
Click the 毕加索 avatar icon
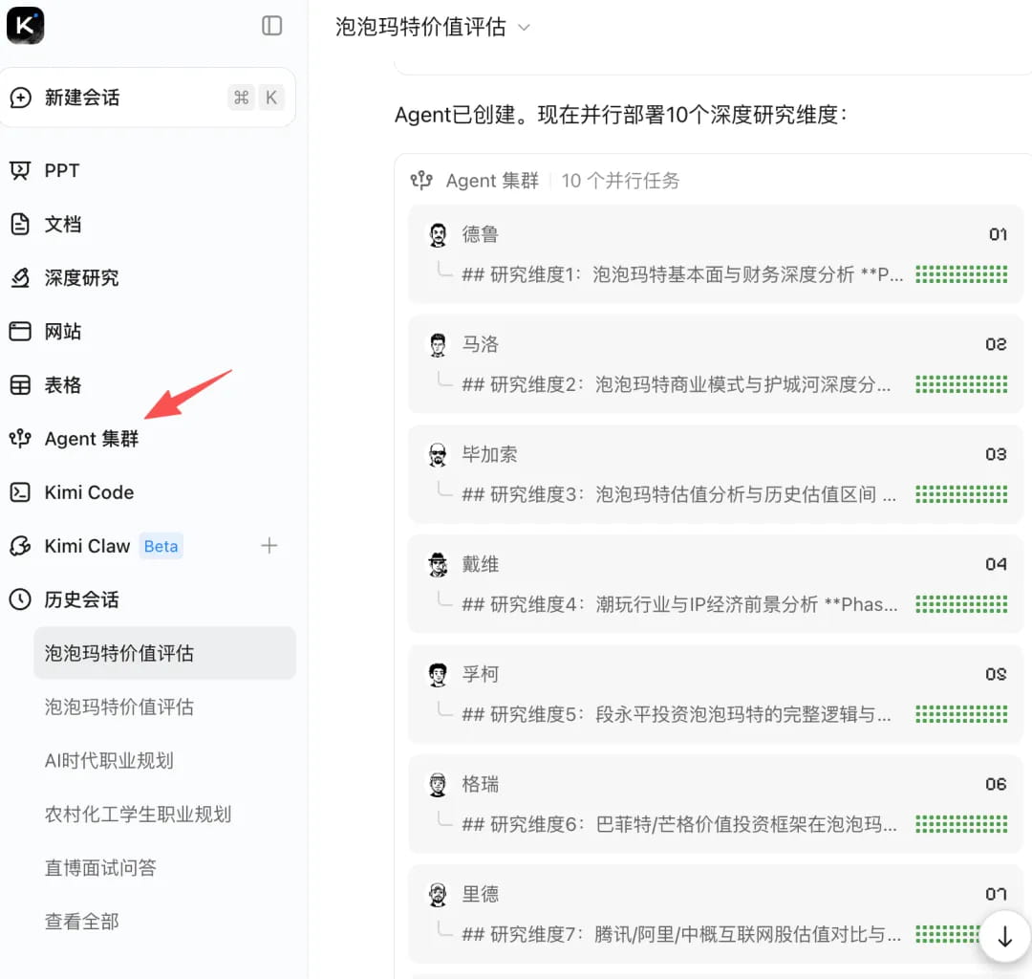click(438, 455)
